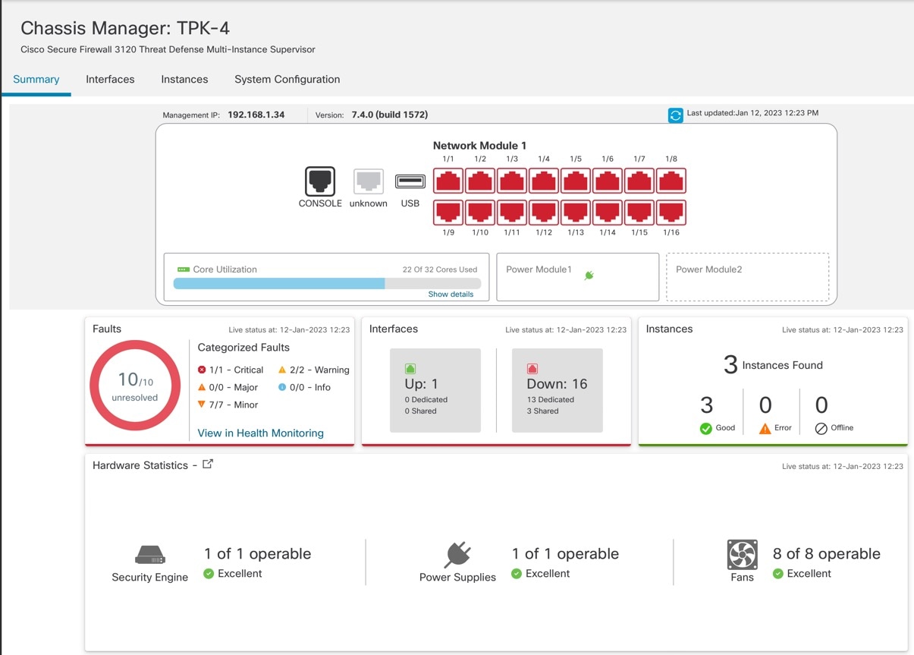Click port 1/16 on the chassis diagram
The width and height of the screenshot is (914, 655).
tap(671, 212)
